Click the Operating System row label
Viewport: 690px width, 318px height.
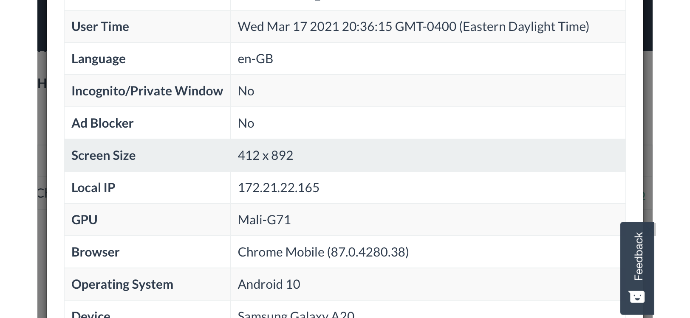pos(122,285)
